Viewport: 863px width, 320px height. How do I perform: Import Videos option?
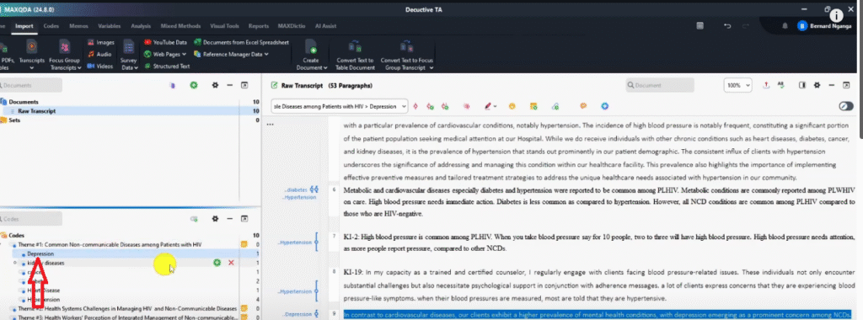100,66
